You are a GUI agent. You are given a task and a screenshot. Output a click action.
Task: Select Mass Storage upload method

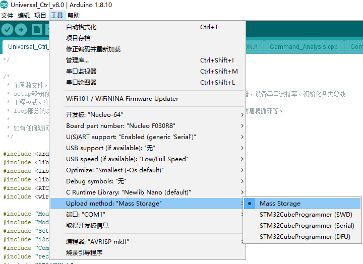pyautogui.click(x=302, y=204)
